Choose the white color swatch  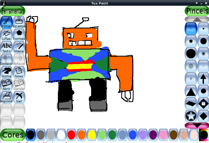point(61,135)
